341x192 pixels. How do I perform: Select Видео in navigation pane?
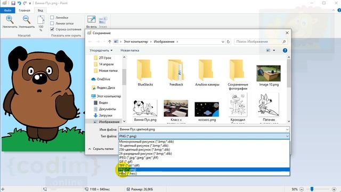[103, 102]
